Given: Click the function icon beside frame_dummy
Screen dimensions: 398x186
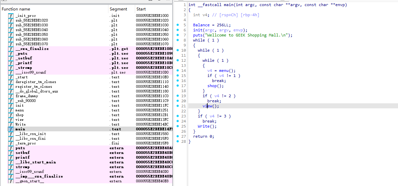Looking at the screenshot, I should 11,96.
